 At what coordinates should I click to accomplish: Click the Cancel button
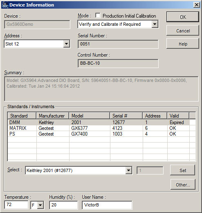point(183,30)
